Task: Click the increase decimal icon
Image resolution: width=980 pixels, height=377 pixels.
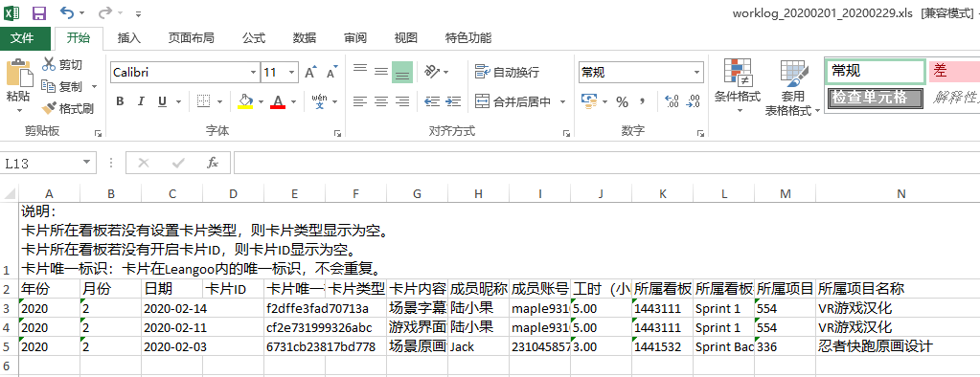Action: [672, 101]
